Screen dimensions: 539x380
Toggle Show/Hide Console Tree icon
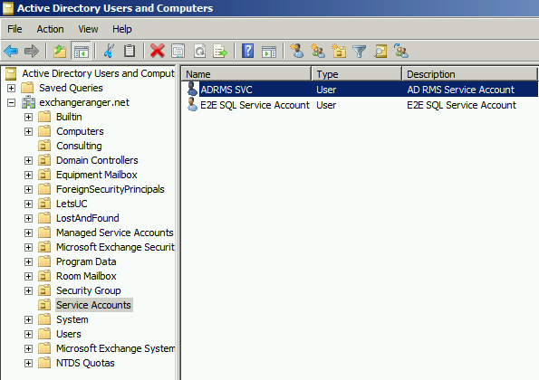[x=82, y=52]
